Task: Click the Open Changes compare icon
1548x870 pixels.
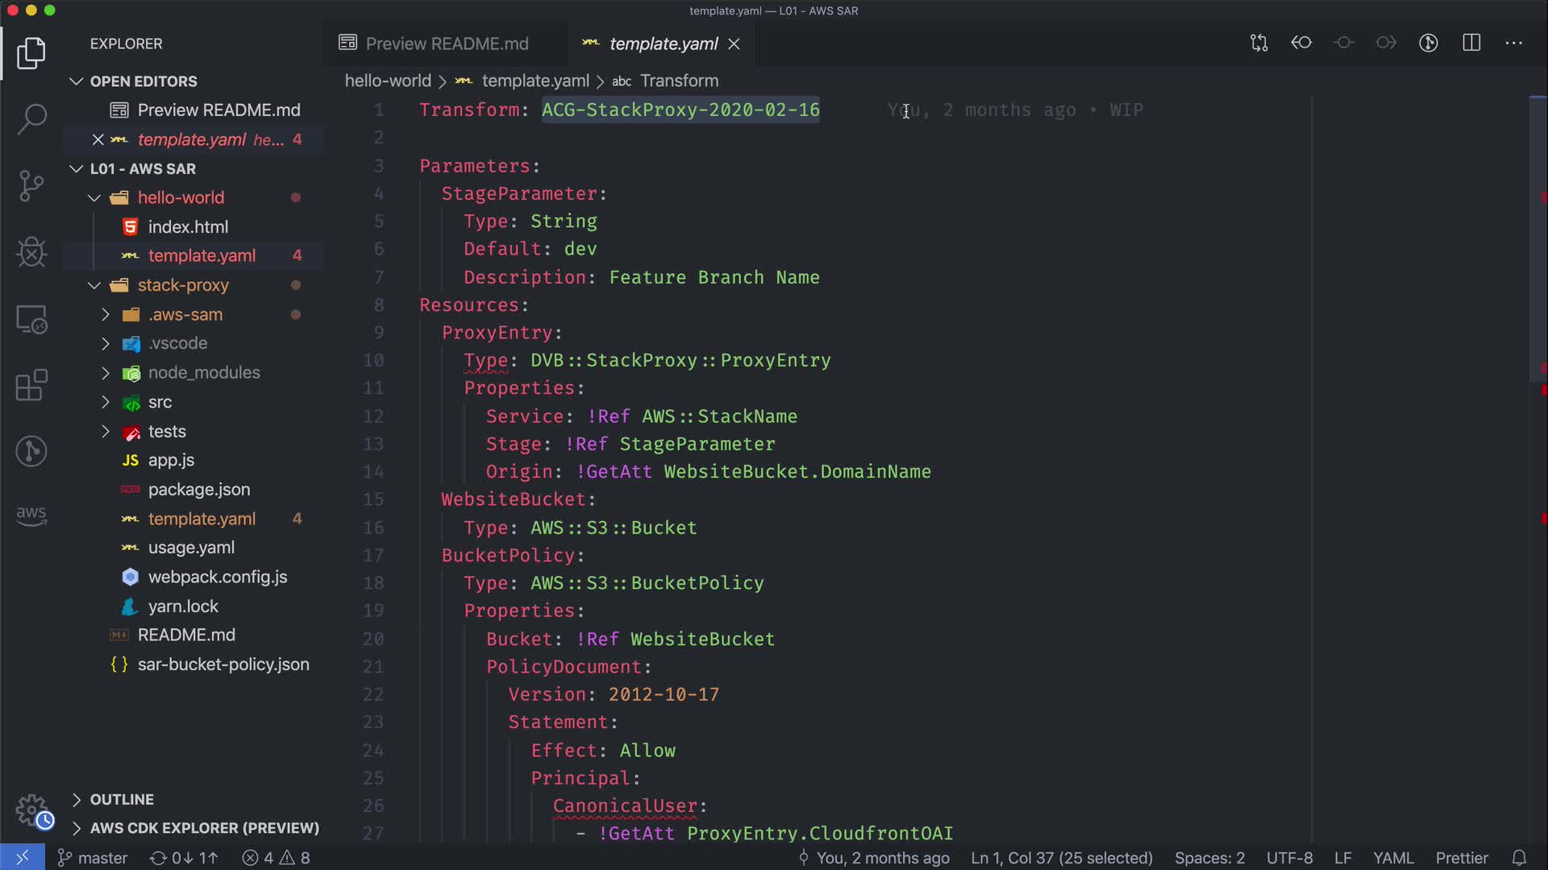Action: tap(1259, 43)
